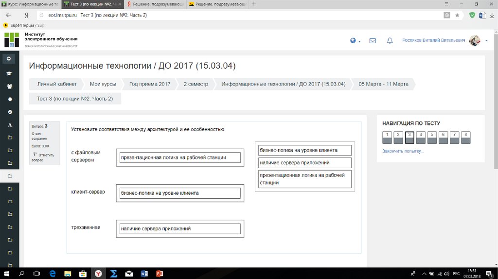Go to question 2 in test navigation
Screen dimensions: 498x279
pos(398,138)
